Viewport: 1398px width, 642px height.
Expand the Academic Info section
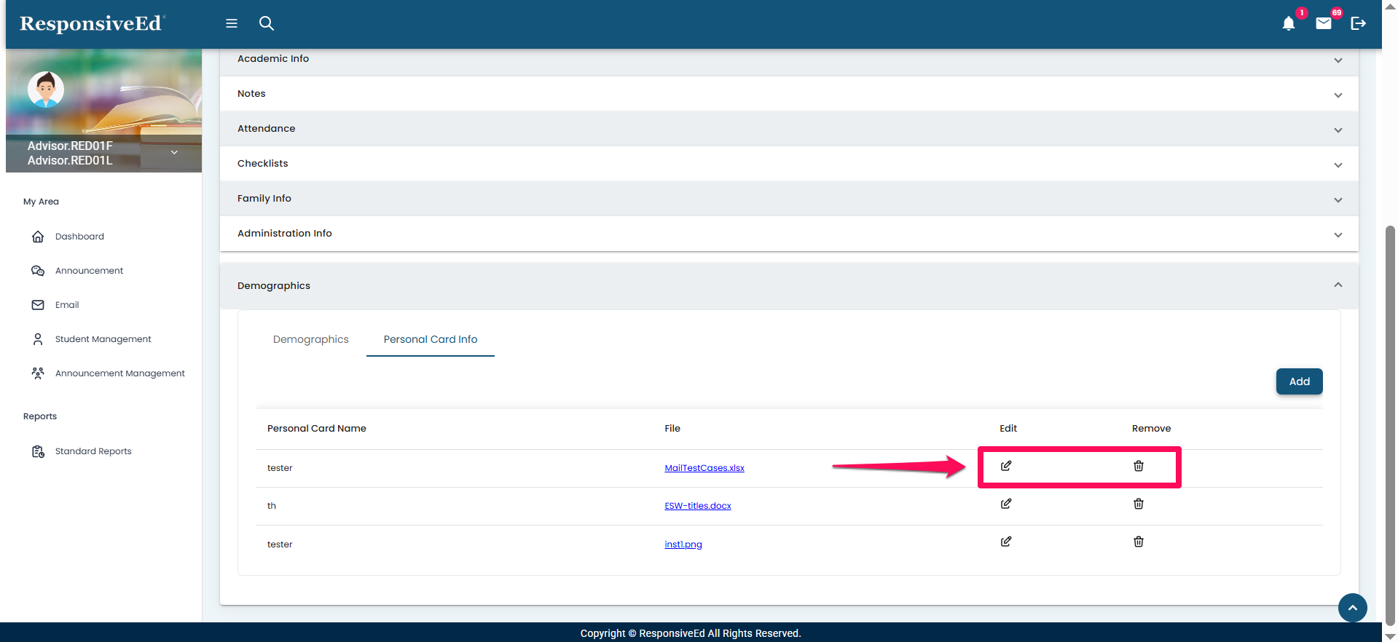click(x=1338, y=60)
